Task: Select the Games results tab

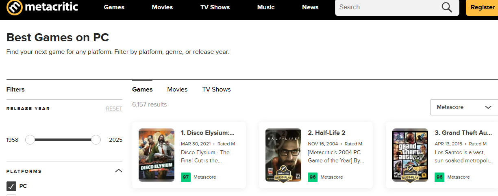Action: [142, 89]
